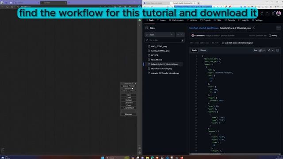Click ComfyUI menu panel settings gear icon
Viewport: 283px width, 159px height.
click(x=135, y=83)
